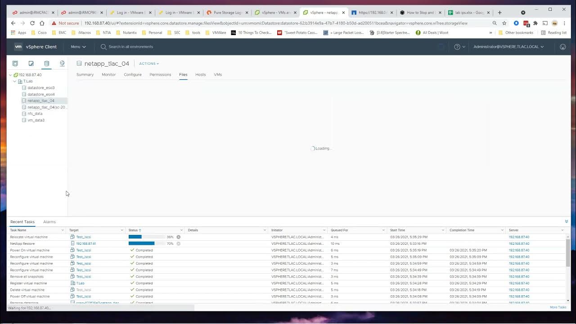
Task: Switch to the Alarms tab
Action: [x=49, y=222]
